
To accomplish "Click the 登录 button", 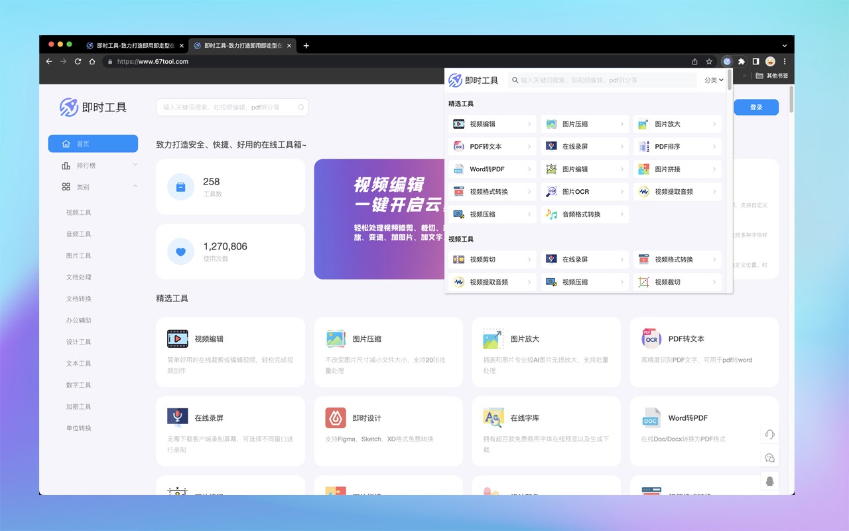I will [x=756, y=108].
